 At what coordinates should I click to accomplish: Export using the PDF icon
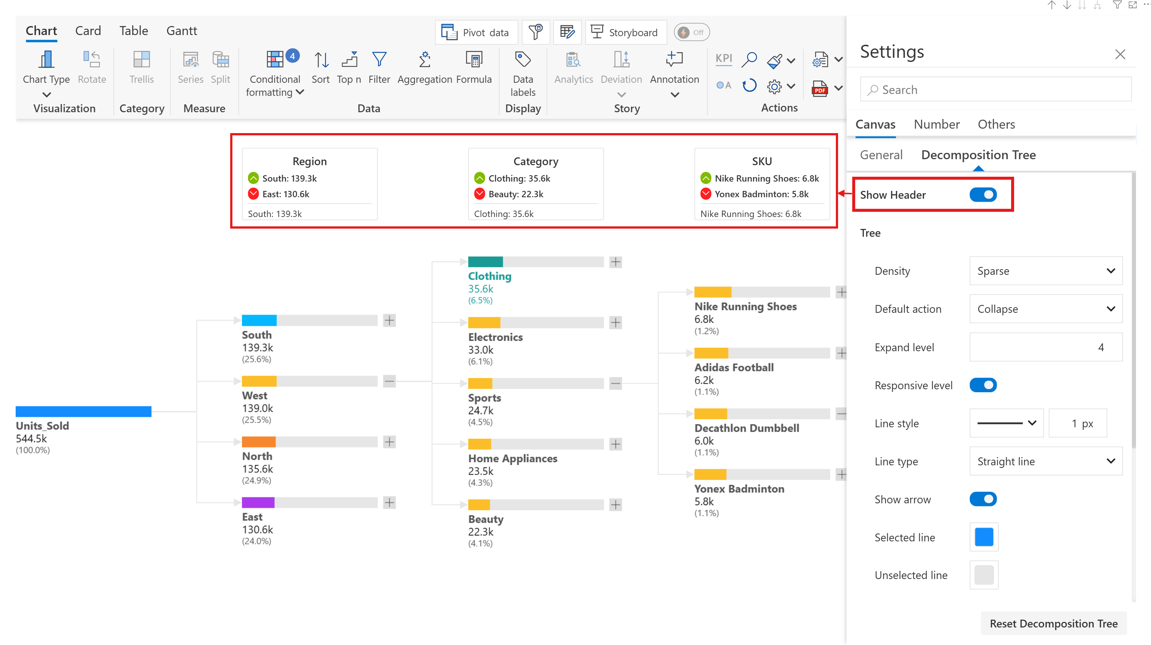[x=819, y=88]
